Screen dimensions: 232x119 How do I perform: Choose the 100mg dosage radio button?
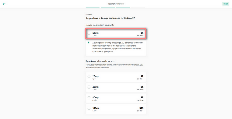[89, 109]
